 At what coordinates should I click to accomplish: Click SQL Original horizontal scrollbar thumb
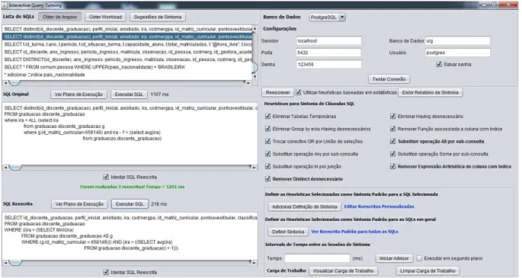click(15, 167)
